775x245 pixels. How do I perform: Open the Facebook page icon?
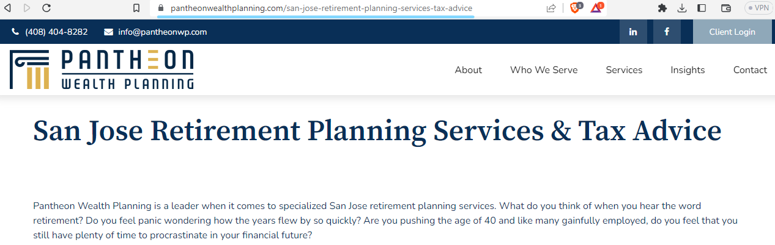coord(667,32)
